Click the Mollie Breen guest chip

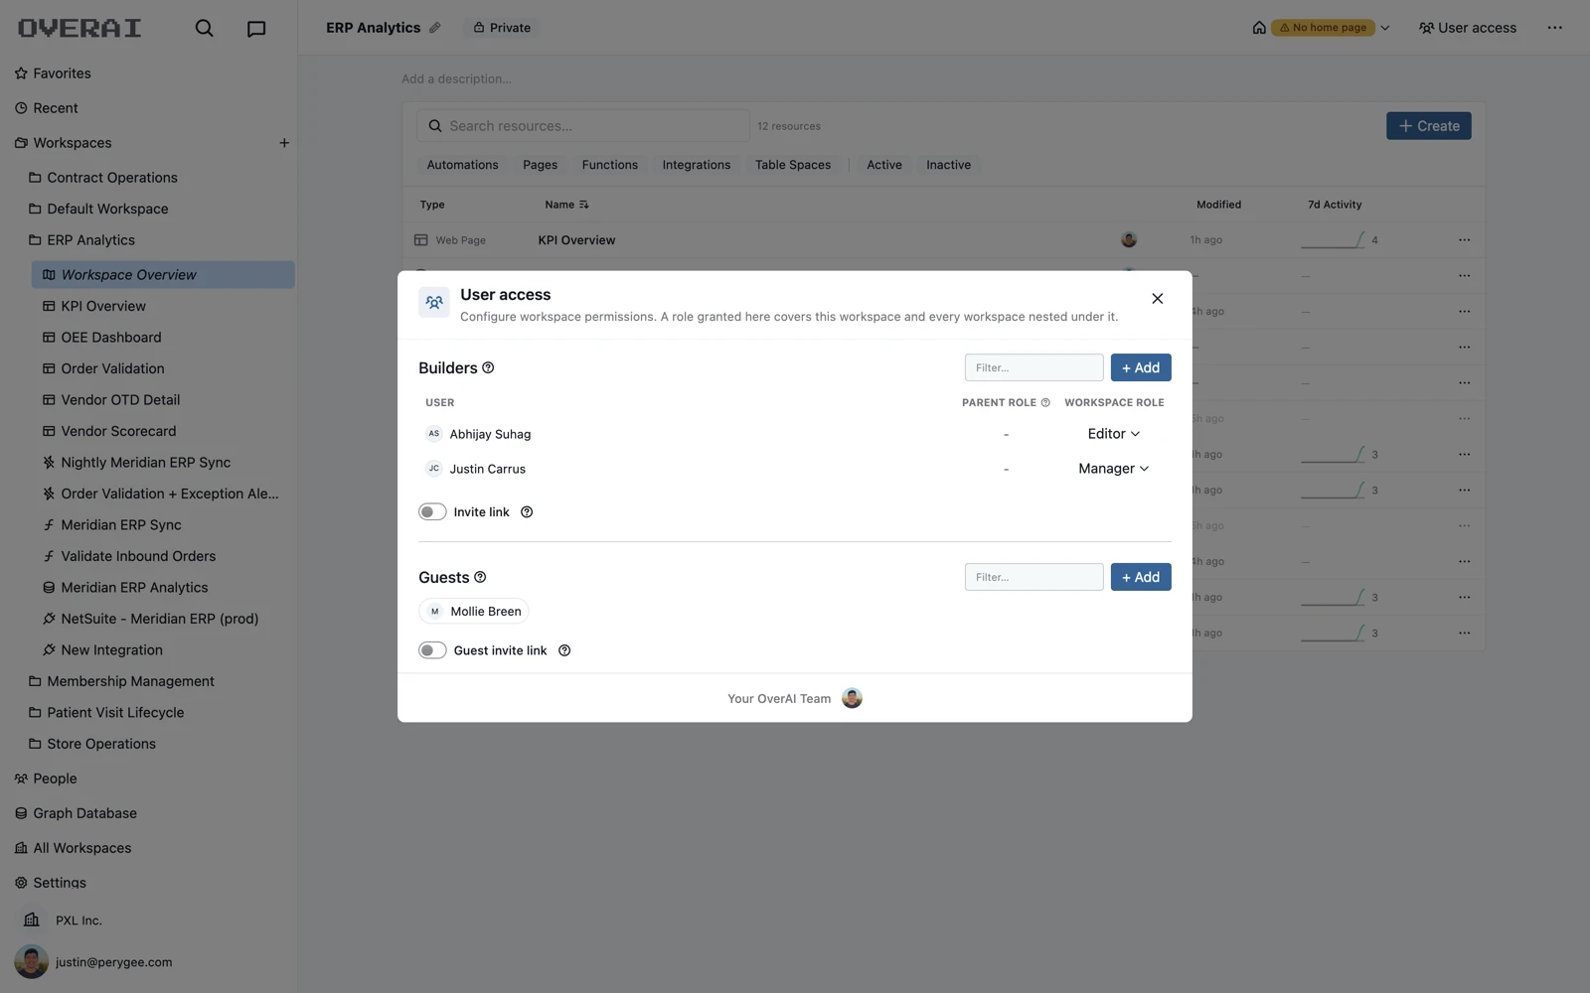(474, 612)
